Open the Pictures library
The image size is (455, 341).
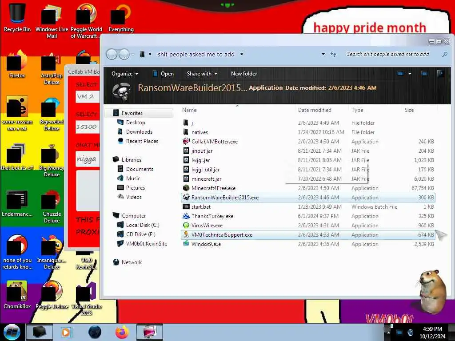point(135,188)
